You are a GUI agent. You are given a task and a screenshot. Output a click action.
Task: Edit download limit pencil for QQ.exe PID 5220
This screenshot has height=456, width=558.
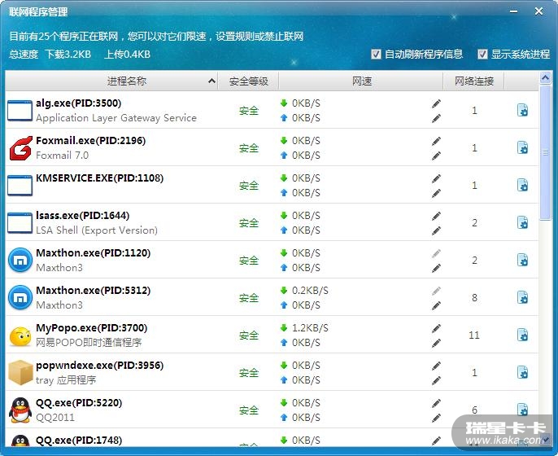(x=436, y=403)
